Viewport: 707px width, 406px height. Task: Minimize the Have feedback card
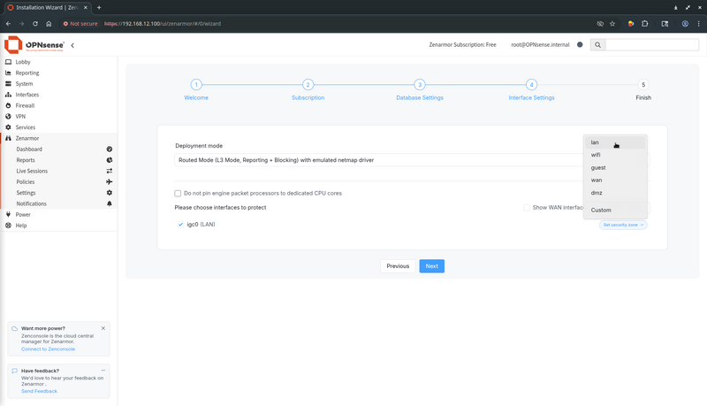tap(103, 371)
